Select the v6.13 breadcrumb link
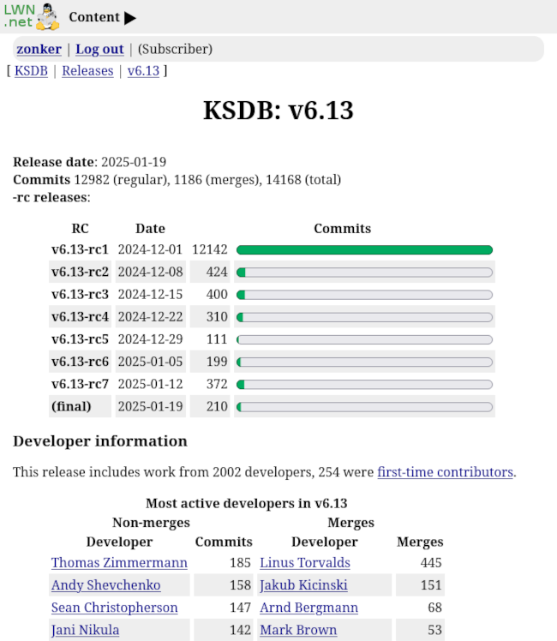This screenshot has width=557, height=641. (x=143, y=70)
